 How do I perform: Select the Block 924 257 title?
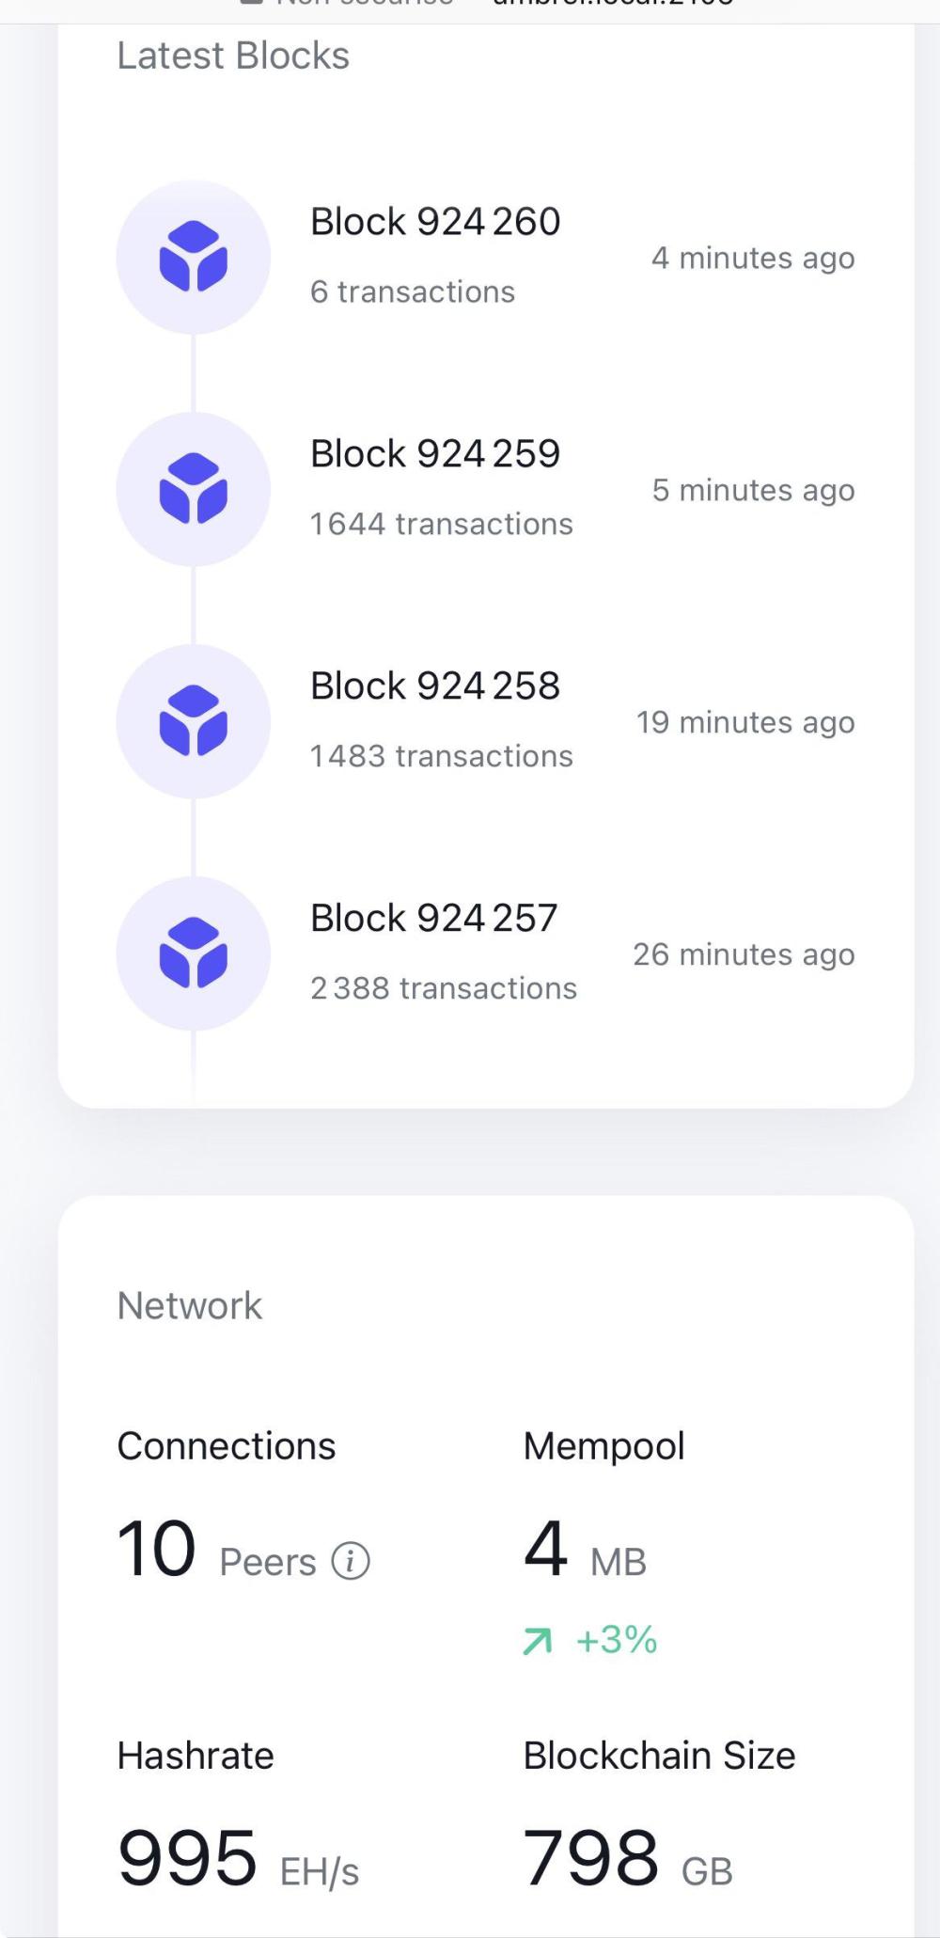tap(434, 919)
